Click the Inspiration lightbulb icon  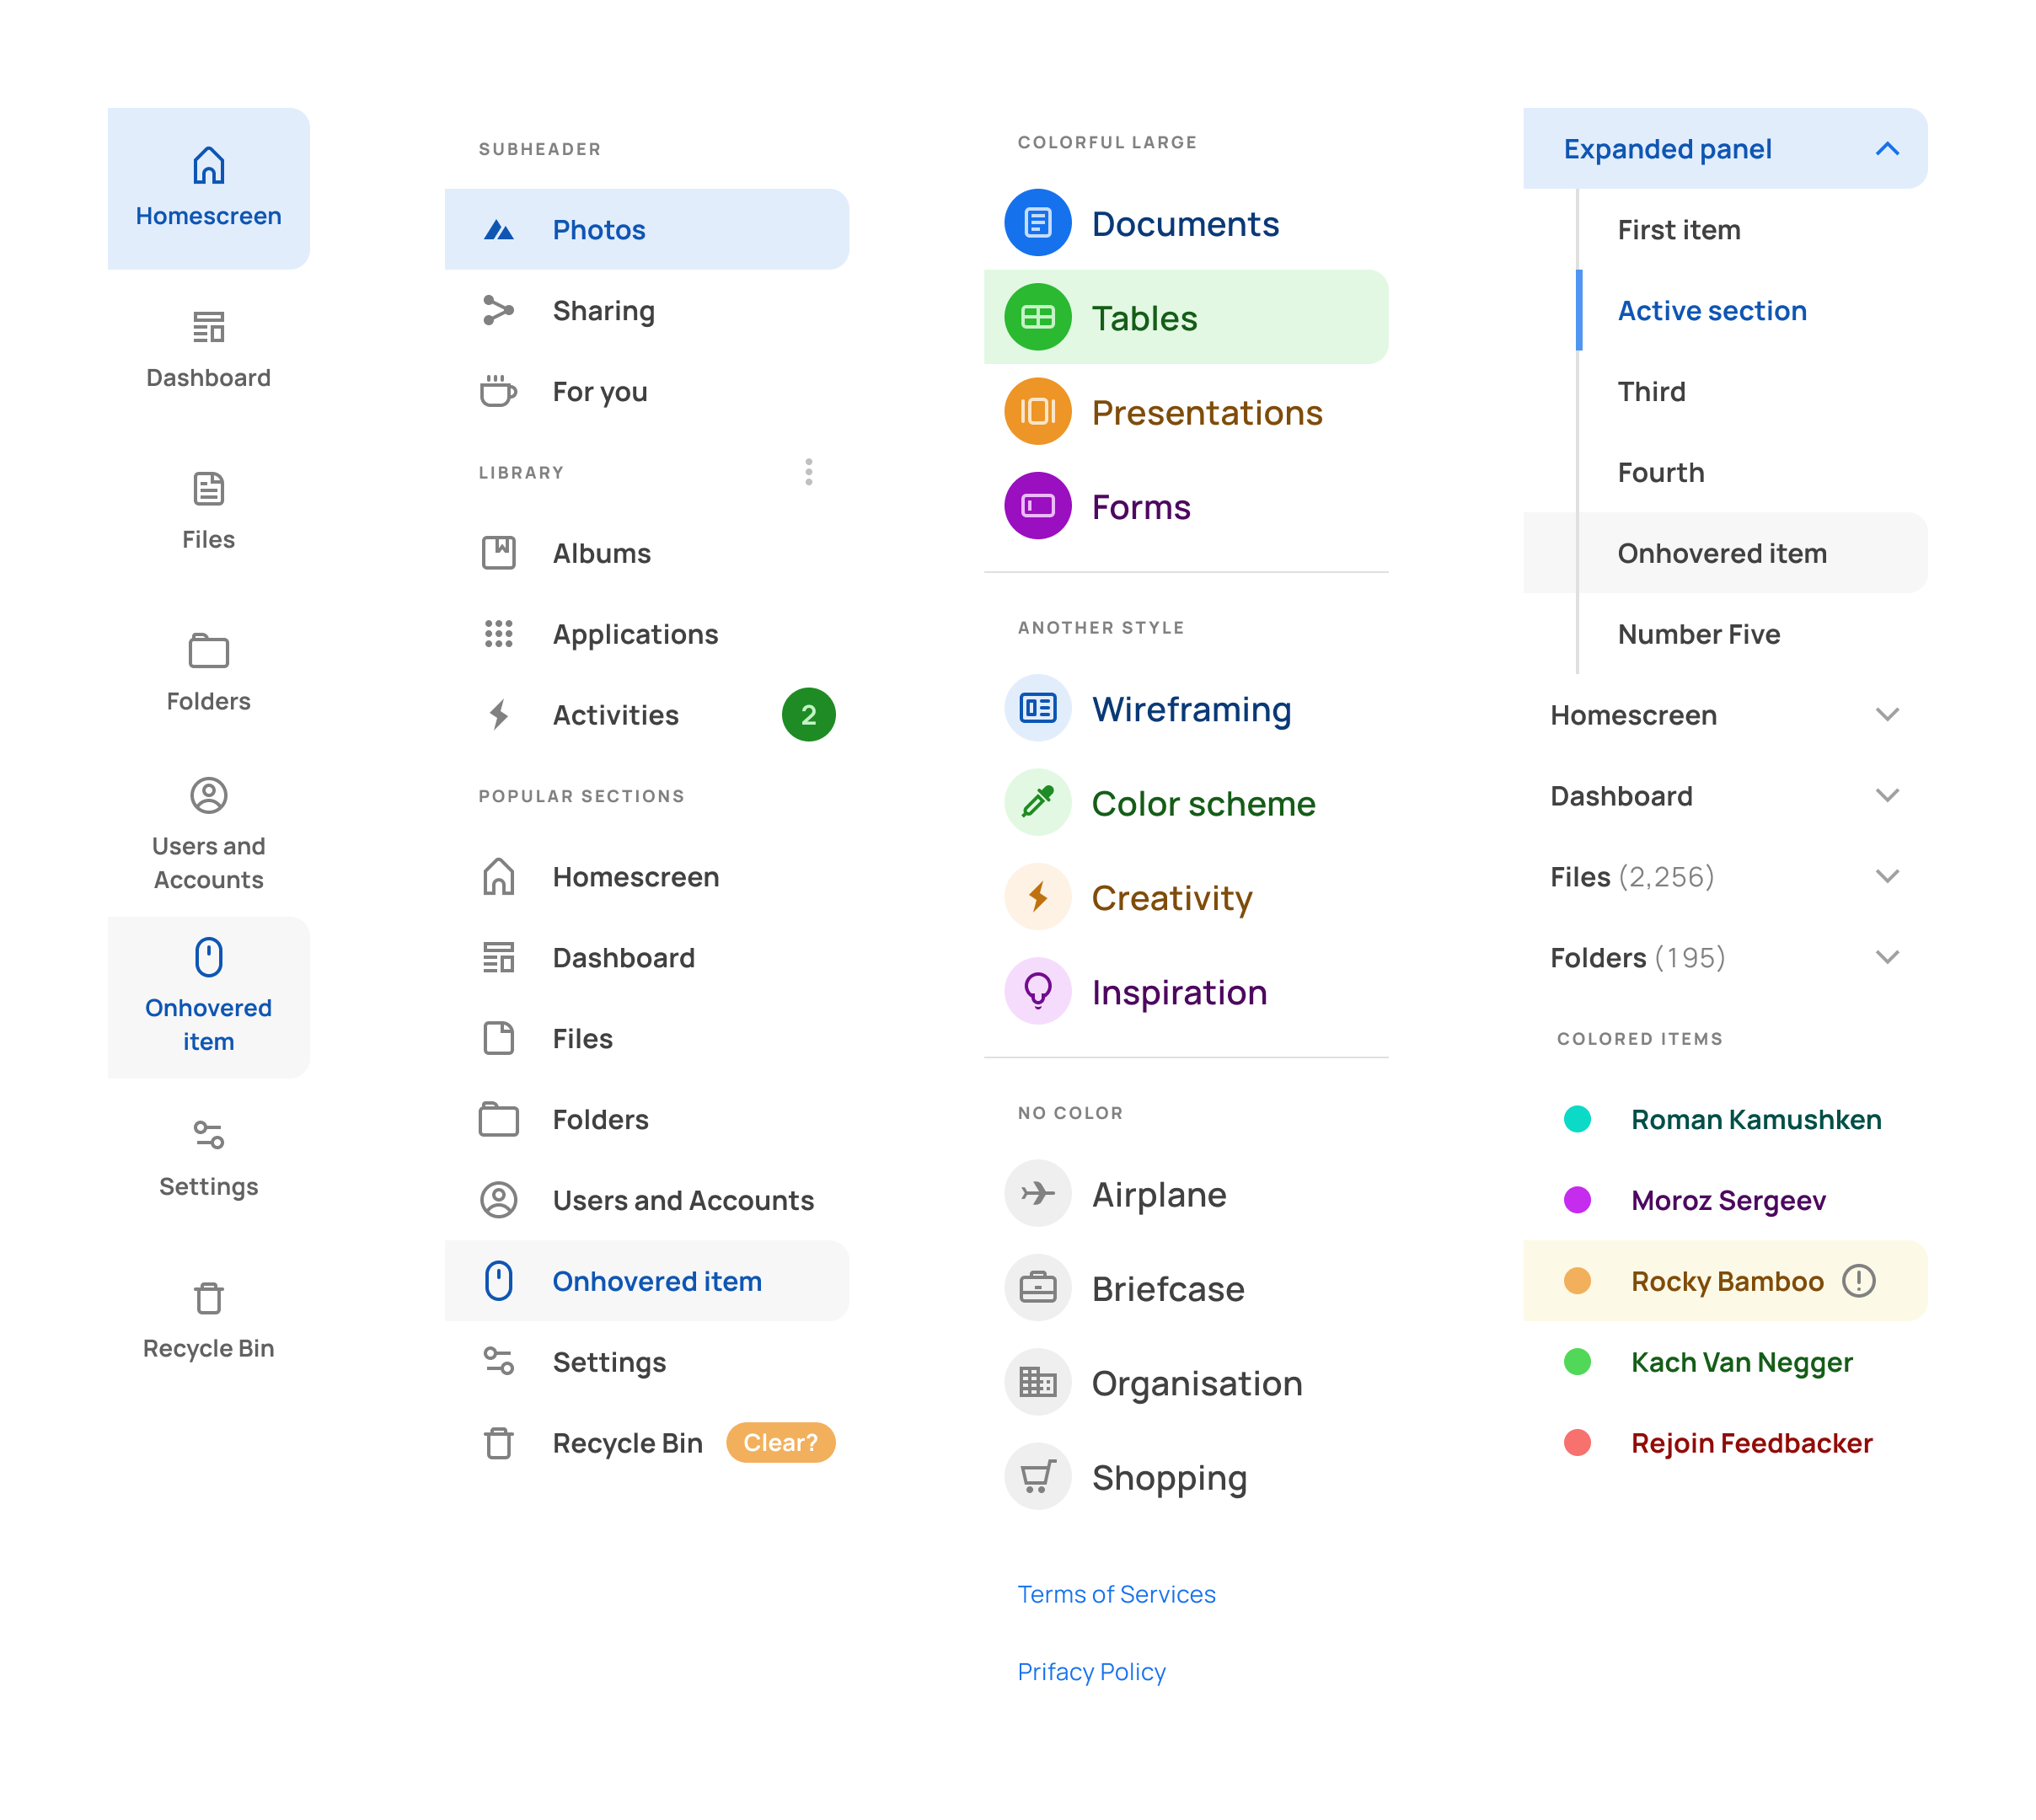pyautogui.click(x=1038, y=991)
